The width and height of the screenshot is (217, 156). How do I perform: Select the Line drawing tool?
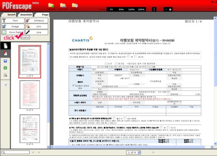[37, 32]
